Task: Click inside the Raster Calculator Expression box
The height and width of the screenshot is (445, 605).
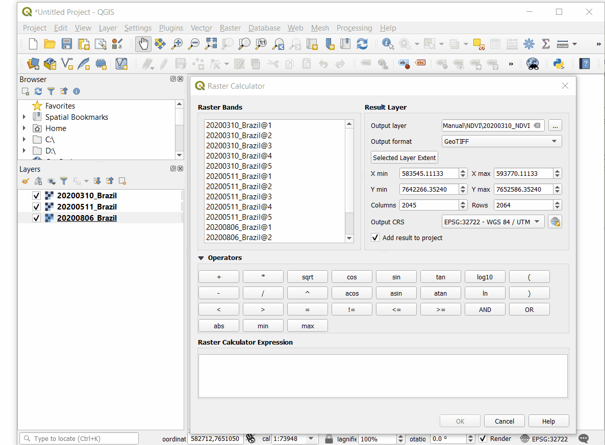Action: click(383, 376)
